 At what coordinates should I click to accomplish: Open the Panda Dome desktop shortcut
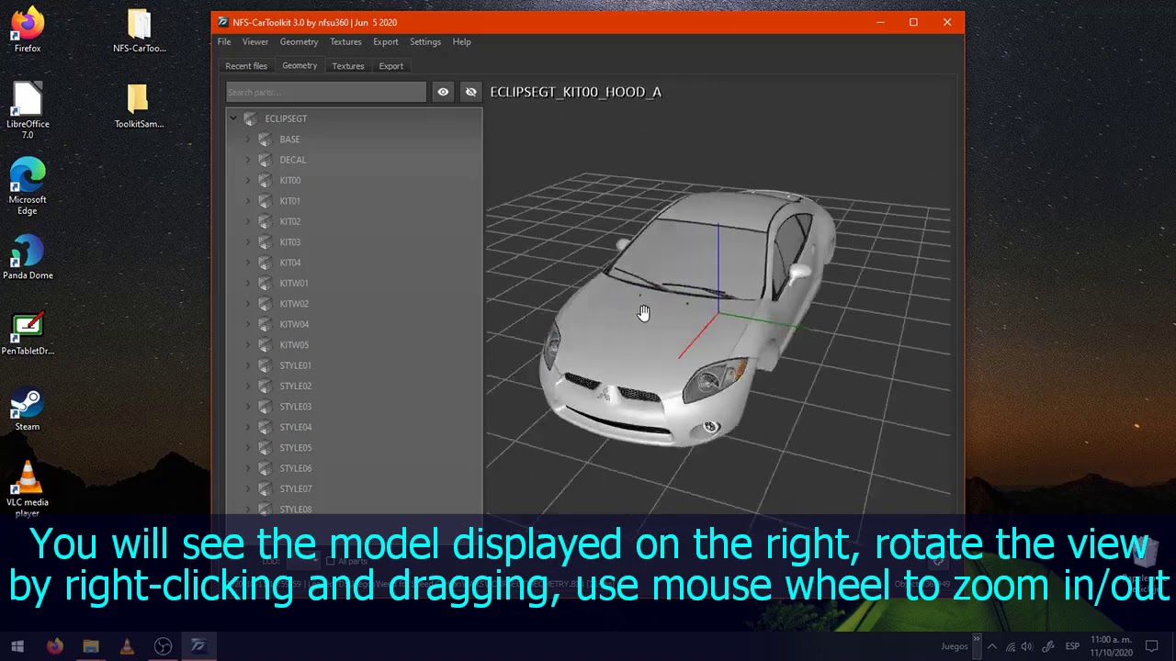click(28, 258)
